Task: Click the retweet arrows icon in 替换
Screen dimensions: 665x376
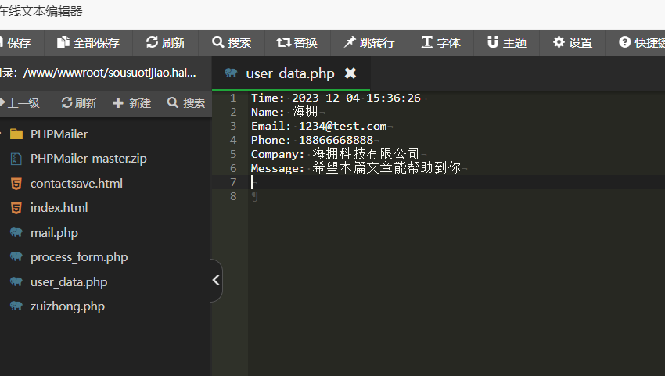Action: point(284,42)
